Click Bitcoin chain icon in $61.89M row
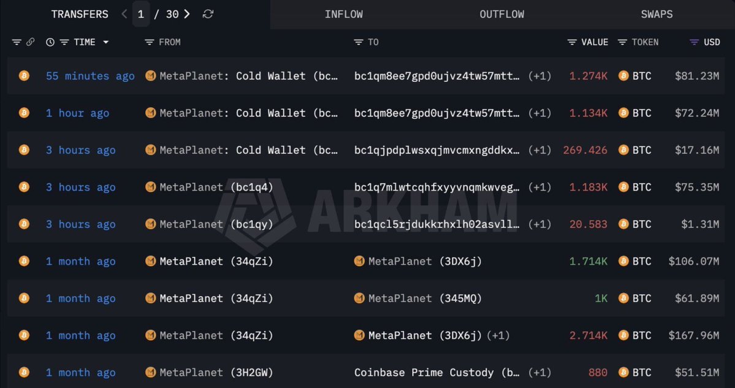This screenshot has width=735, height=388. pyautogui.click(x=24, y=298)
